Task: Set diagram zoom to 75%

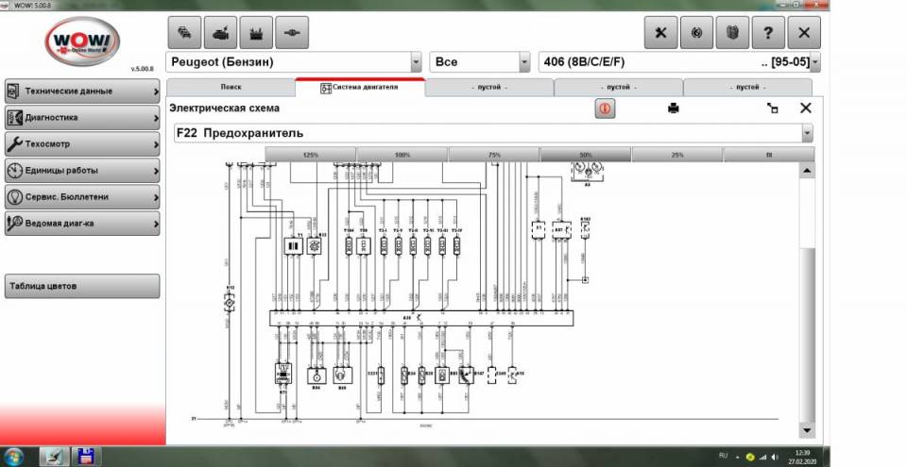Action: 493,155
